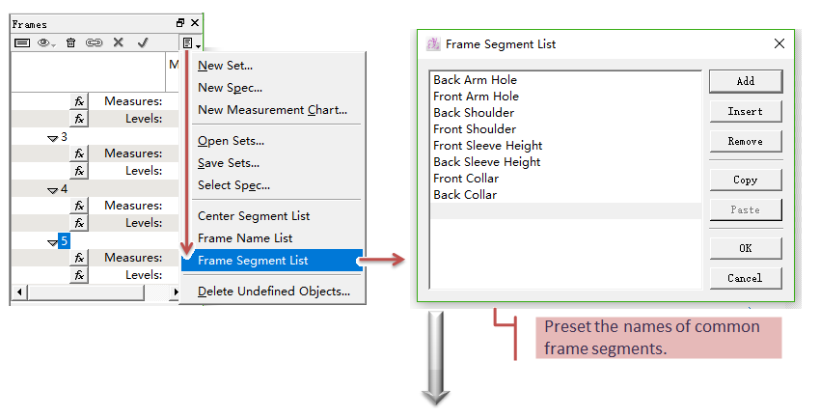Click the checkmark icon in Frames toolbar
The height and width of the screenshot is (417, 820).
[143, 43]
